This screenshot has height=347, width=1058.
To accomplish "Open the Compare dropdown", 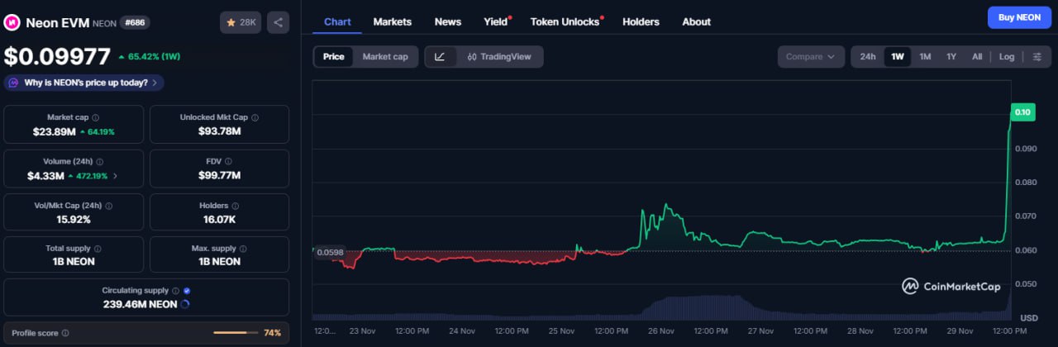I will 810,56.
